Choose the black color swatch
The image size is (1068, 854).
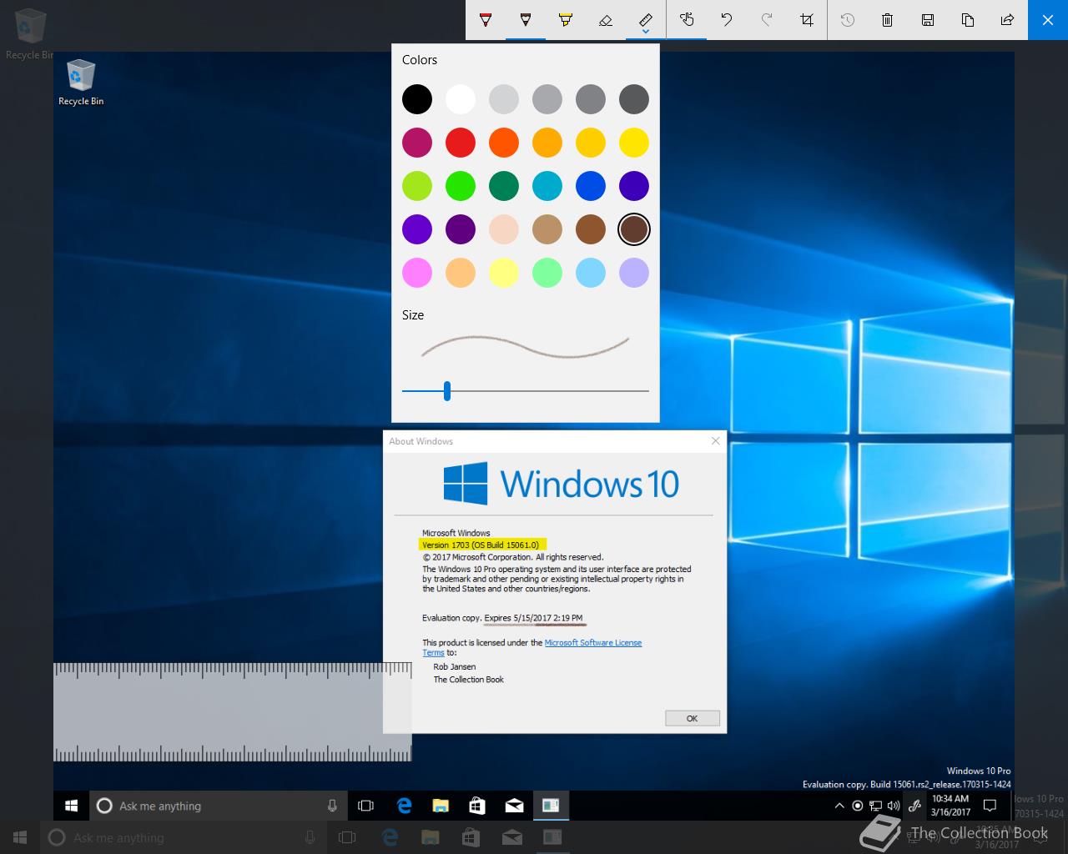point(417,99)
